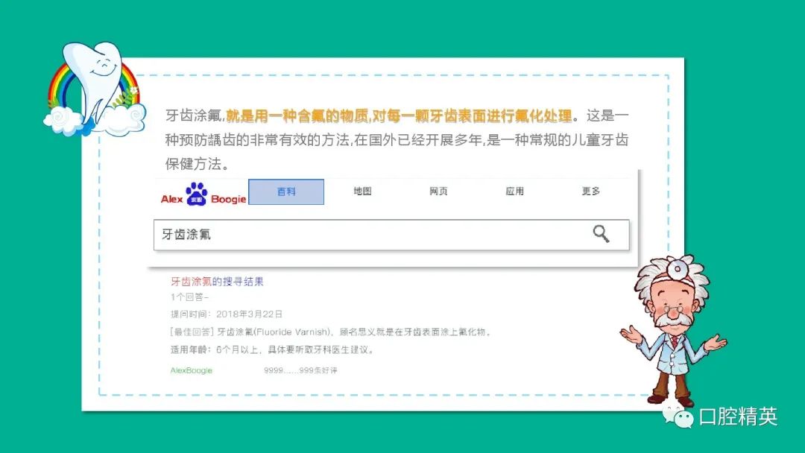805x453 pixels.
Task: Click the green AlexBoogie source link
Action: tap(191, 370)
